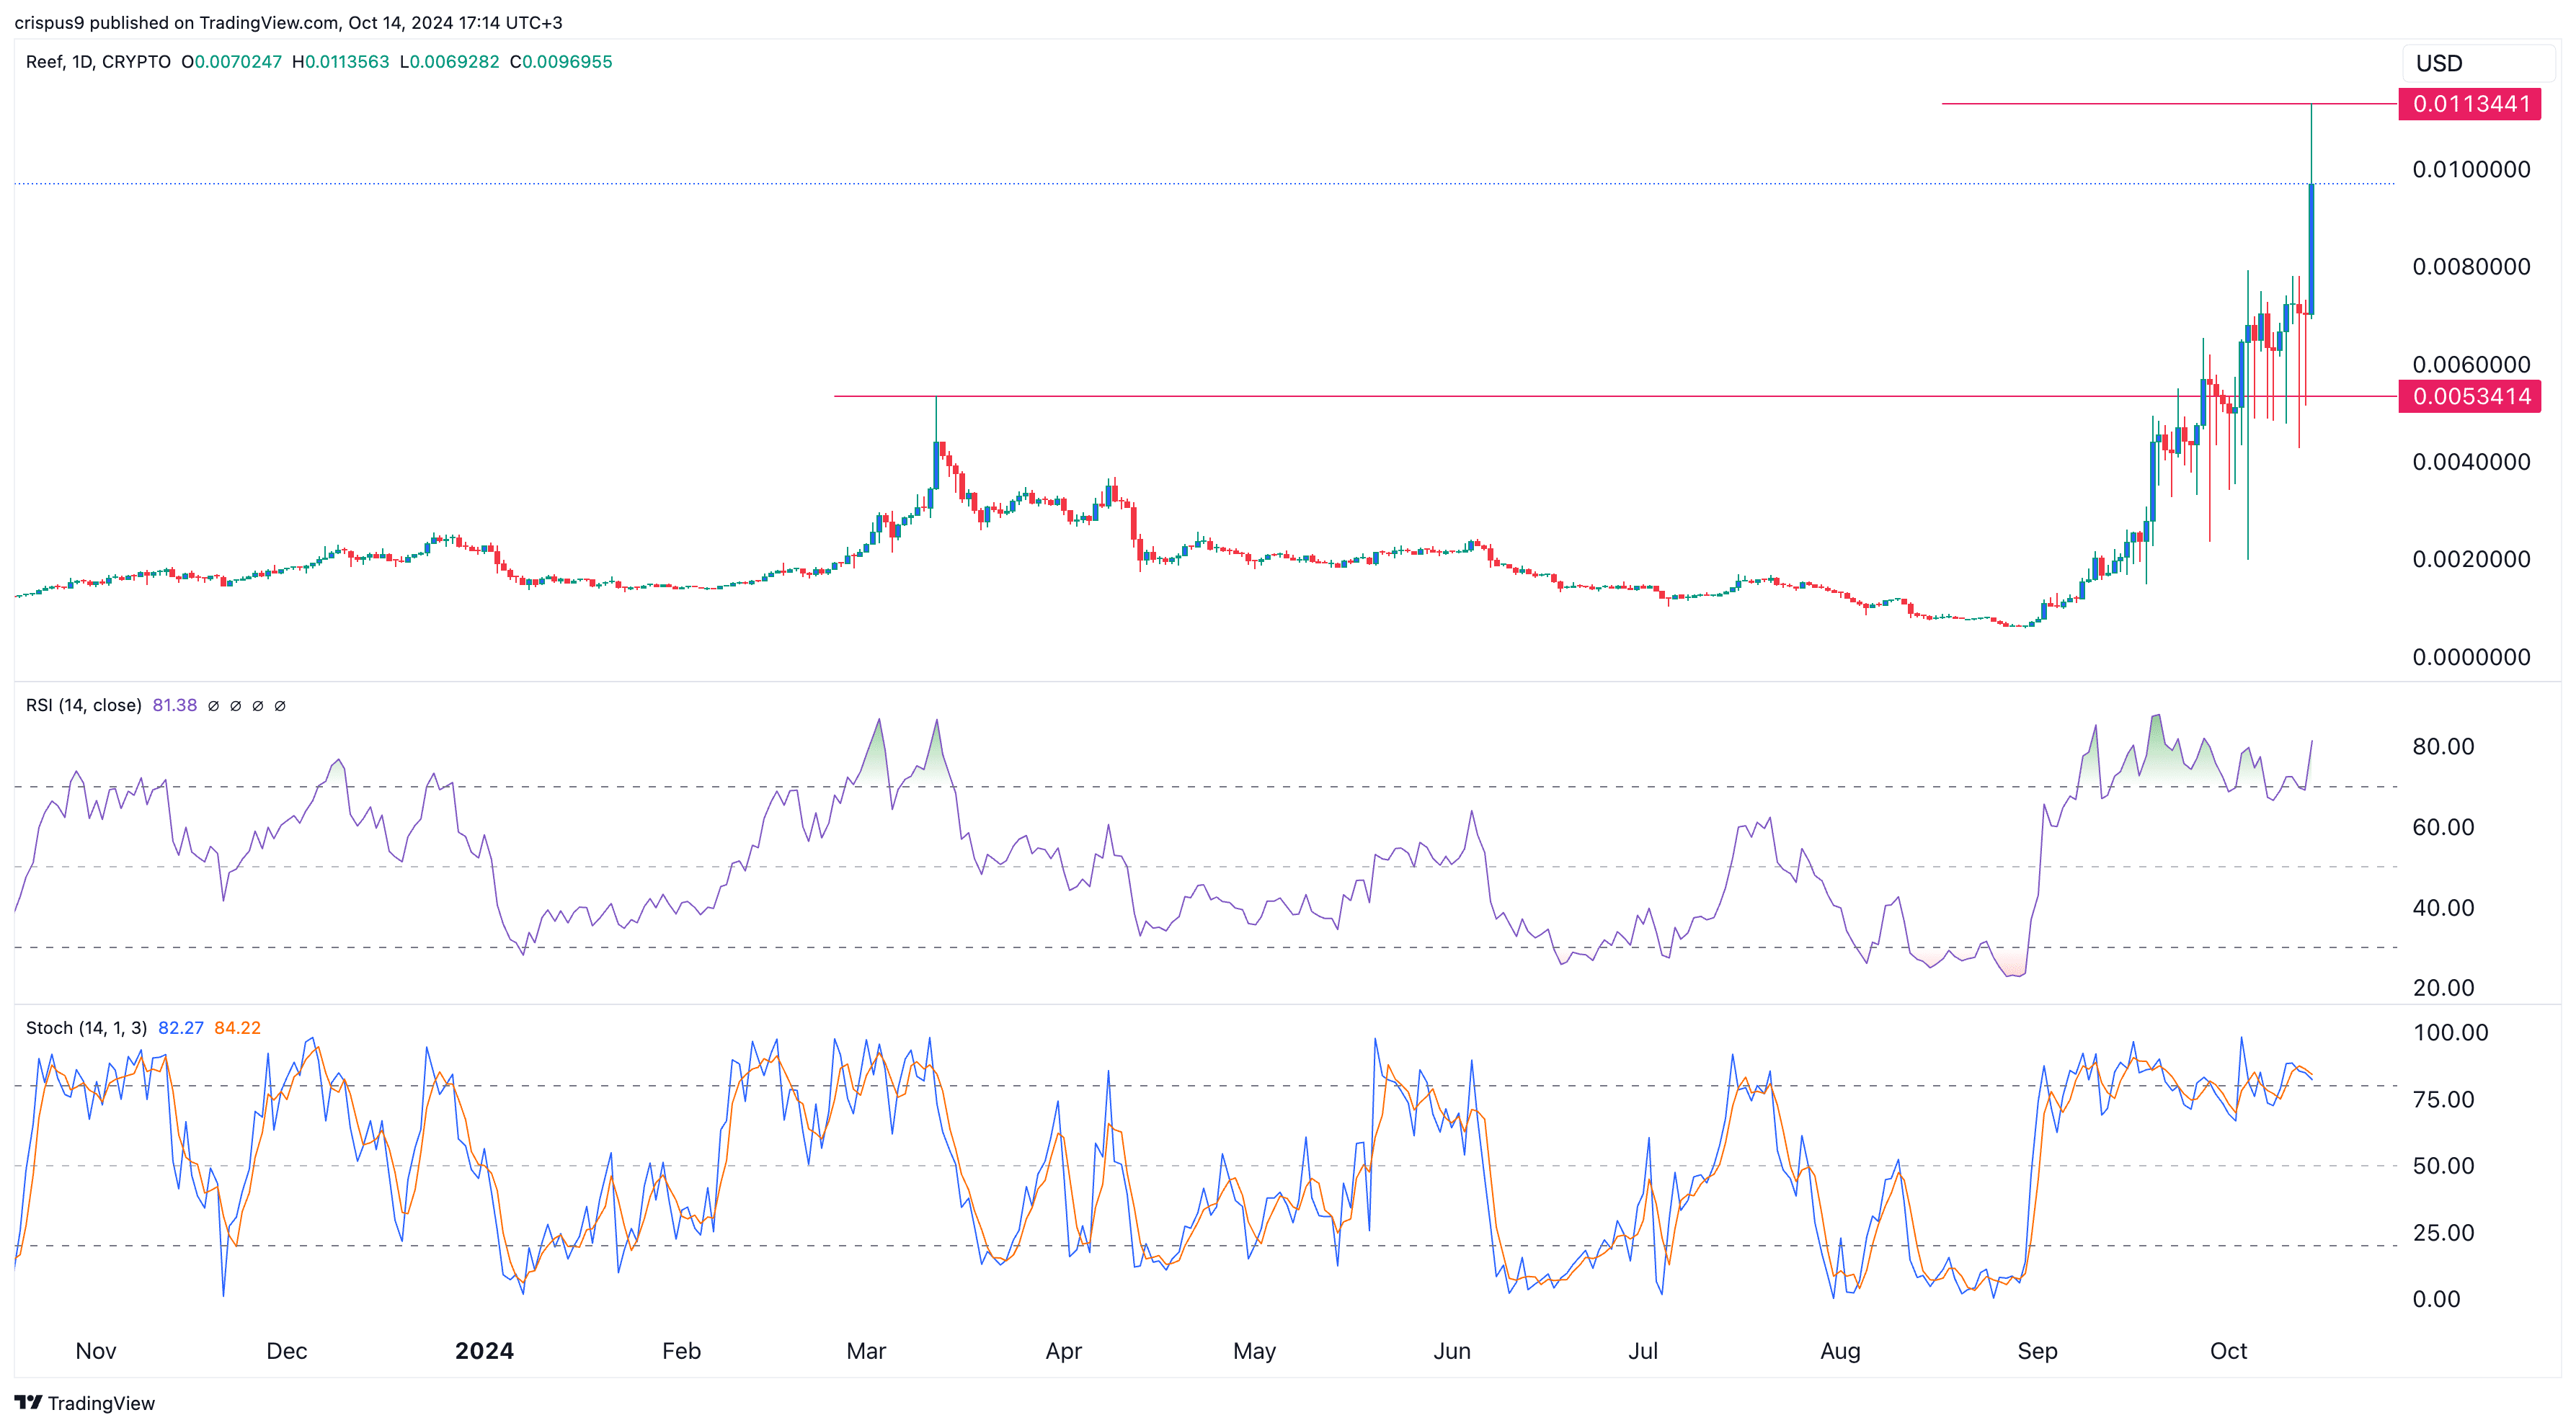Click the close value C0.0096955
2576x1428 pixels.
point(560,62)
